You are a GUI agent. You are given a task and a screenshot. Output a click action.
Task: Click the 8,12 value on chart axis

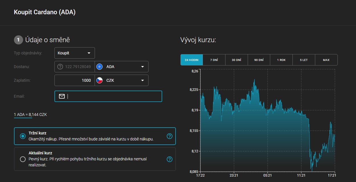point(195,151)
